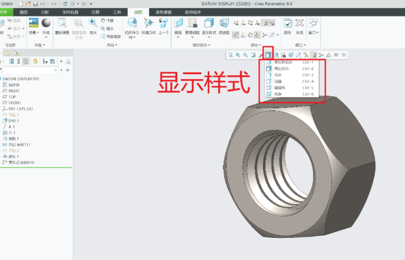Select the RIGHT datum plane in model tree
The height and width of the screenshot is (260, 405).
tap(14, 90)
